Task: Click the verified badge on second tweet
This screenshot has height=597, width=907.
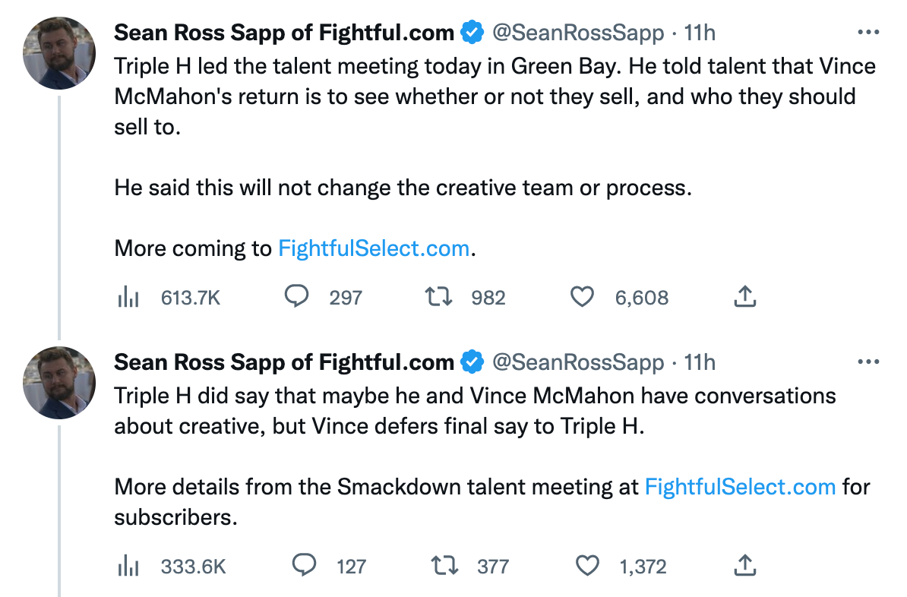Action: point(472,363)
